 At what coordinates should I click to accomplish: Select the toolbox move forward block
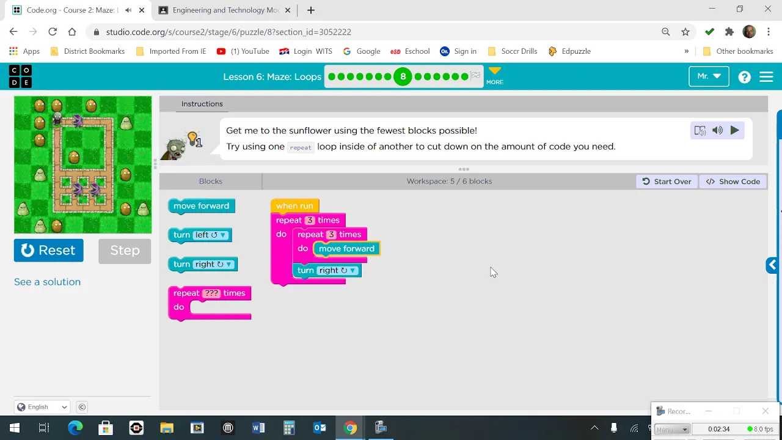coord(201,206)
